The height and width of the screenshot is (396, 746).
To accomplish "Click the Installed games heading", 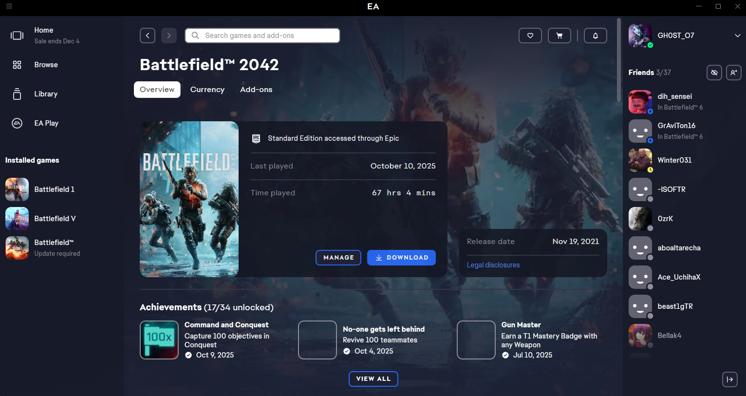I will coord(32,160).
